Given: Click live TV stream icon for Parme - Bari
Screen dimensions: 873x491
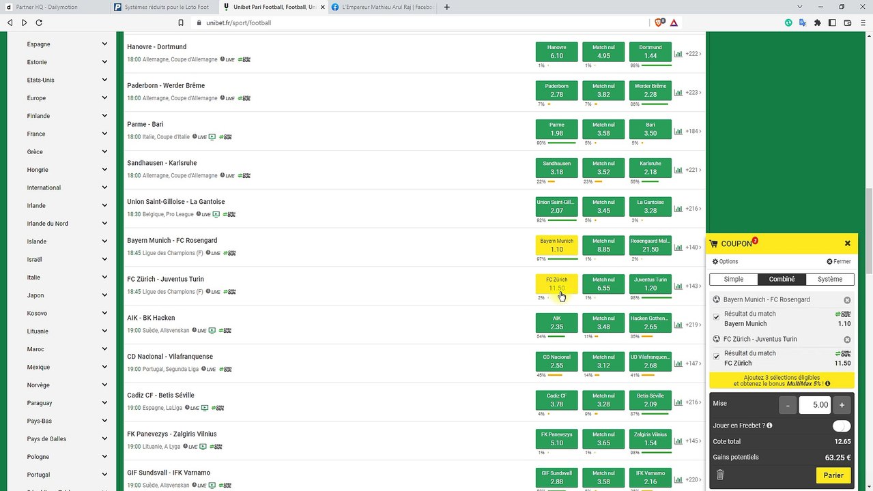Looking at the screenshot, I should tap(212, 137).
